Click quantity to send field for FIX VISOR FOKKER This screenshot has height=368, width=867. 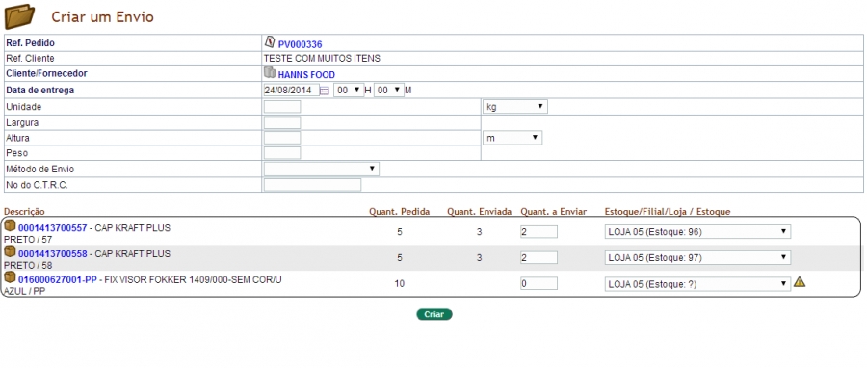[x=539, y=283]
